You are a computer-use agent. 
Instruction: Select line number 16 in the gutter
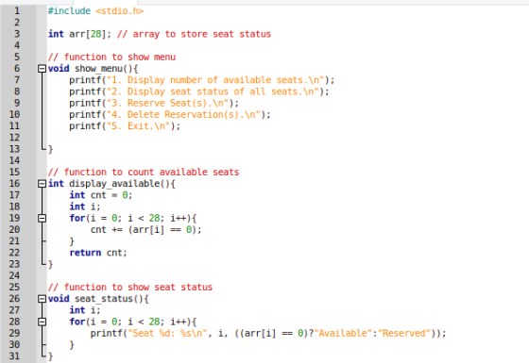pyautogui.click(x=14, y=184)
